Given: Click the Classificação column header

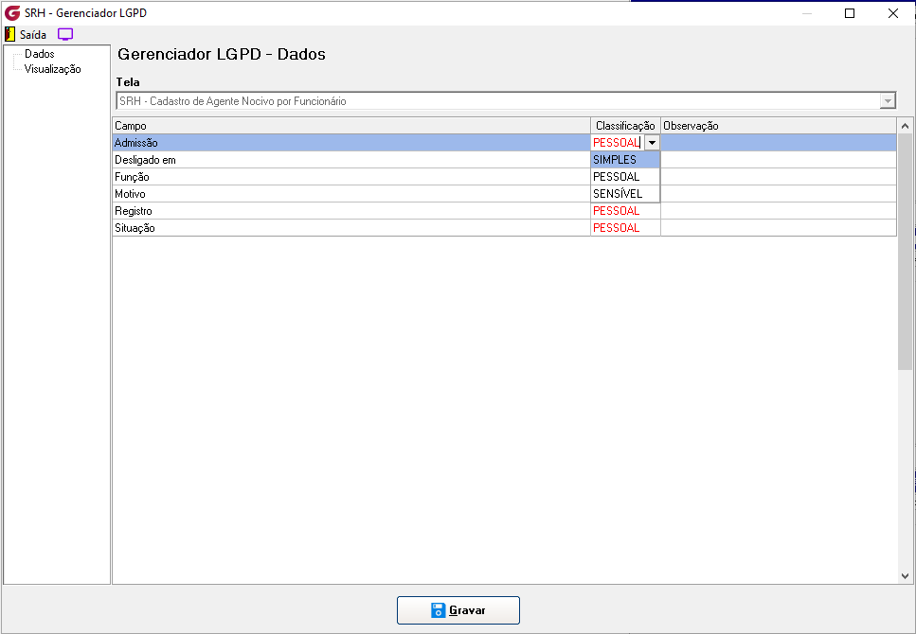Looking at the screenshot, I should click(625, 126).
